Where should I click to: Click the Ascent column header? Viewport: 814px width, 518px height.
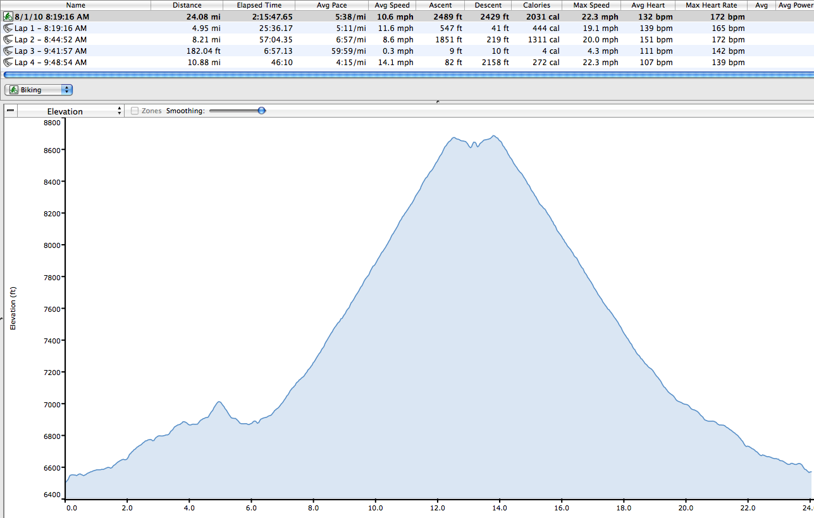pyautogui.click(x=440, y=5)
